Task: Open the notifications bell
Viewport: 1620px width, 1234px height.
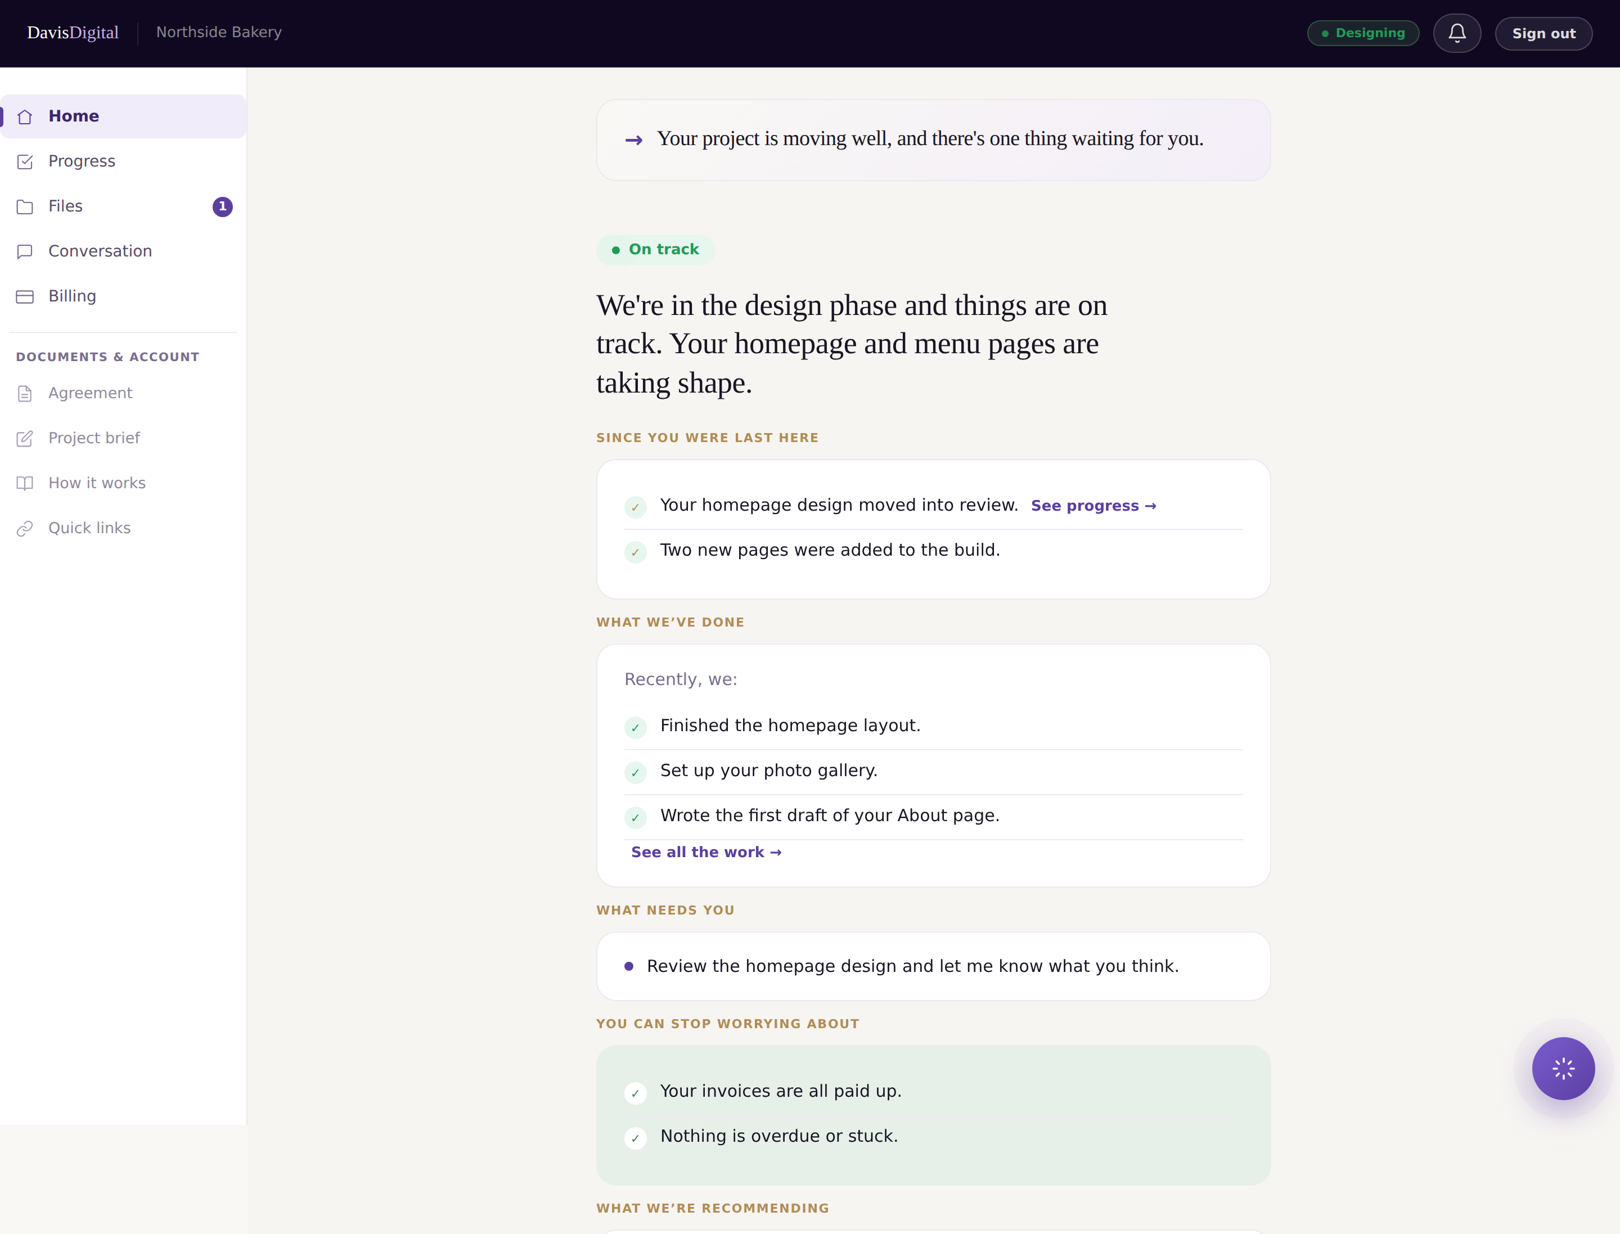Action: tap(1457, 33)
